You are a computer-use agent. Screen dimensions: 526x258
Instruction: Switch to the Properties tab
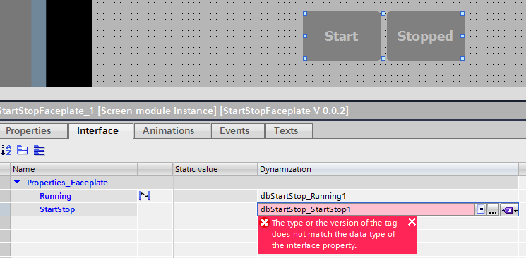point(33,130)
